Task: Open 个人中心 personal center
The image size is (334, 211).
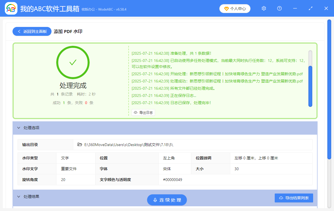Action: (x=235, y=9)
